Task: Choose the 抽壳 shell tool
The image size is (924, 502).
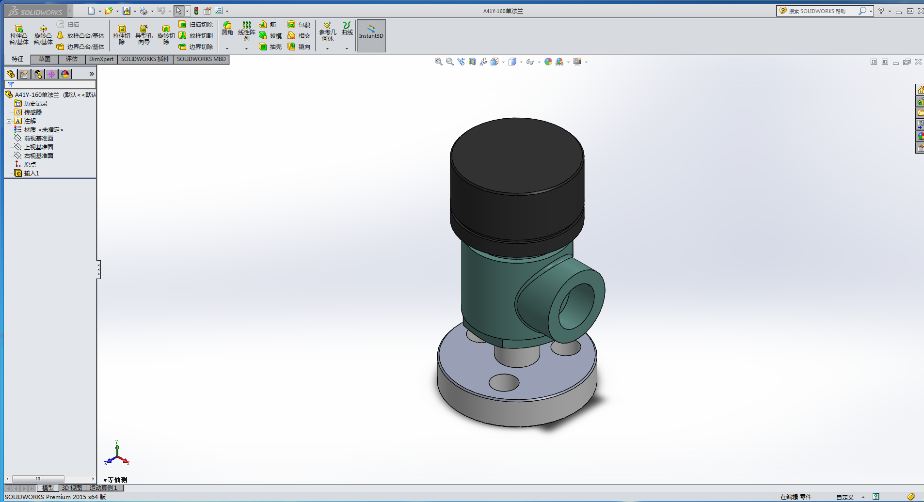Action: click(271, 47)
